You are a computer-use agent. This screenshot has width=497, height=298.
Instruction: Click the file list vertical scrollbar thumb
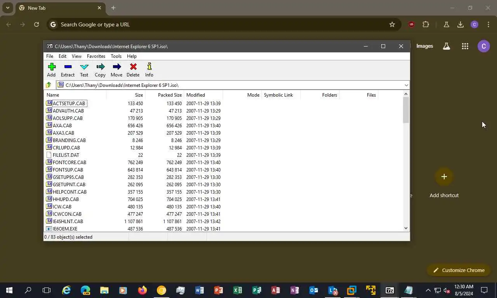[x=406, y=110]
